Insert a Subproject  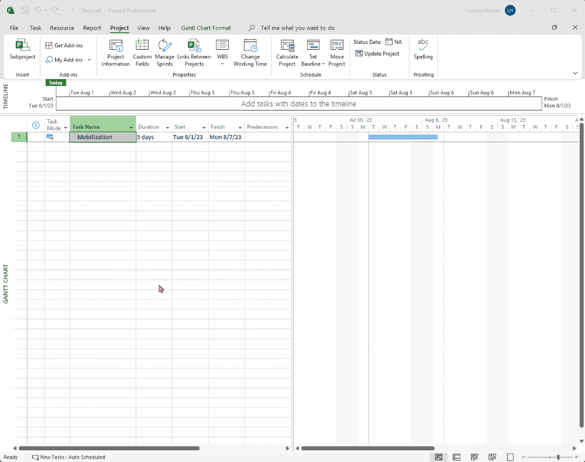pos(22,51)
